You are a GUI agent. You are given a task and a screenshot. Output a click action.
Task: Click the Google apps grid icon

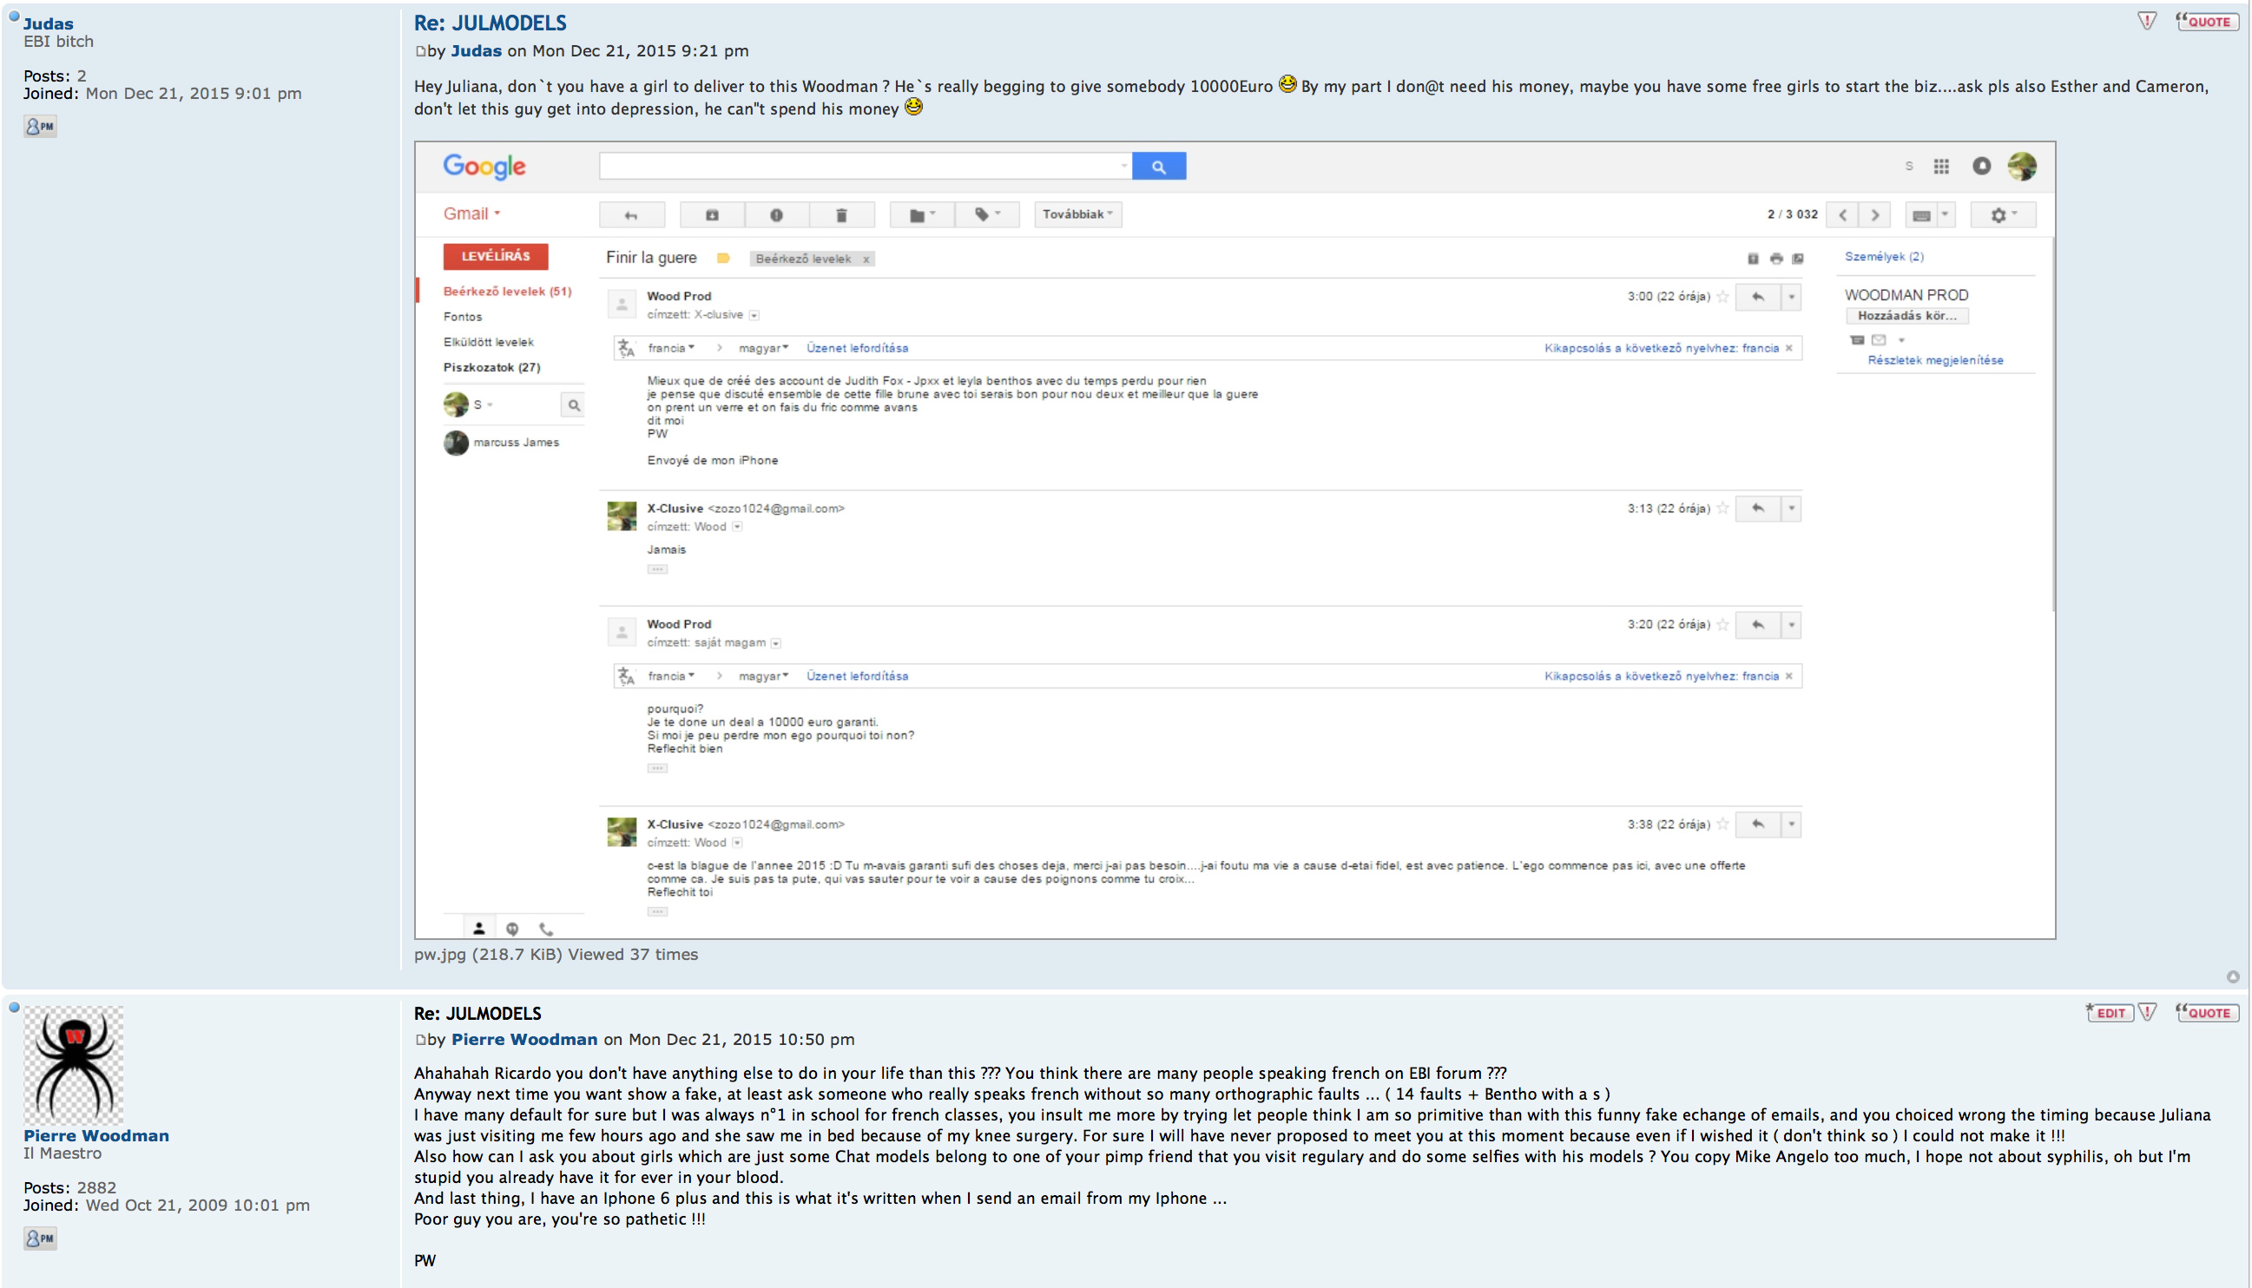(1940, 167)
